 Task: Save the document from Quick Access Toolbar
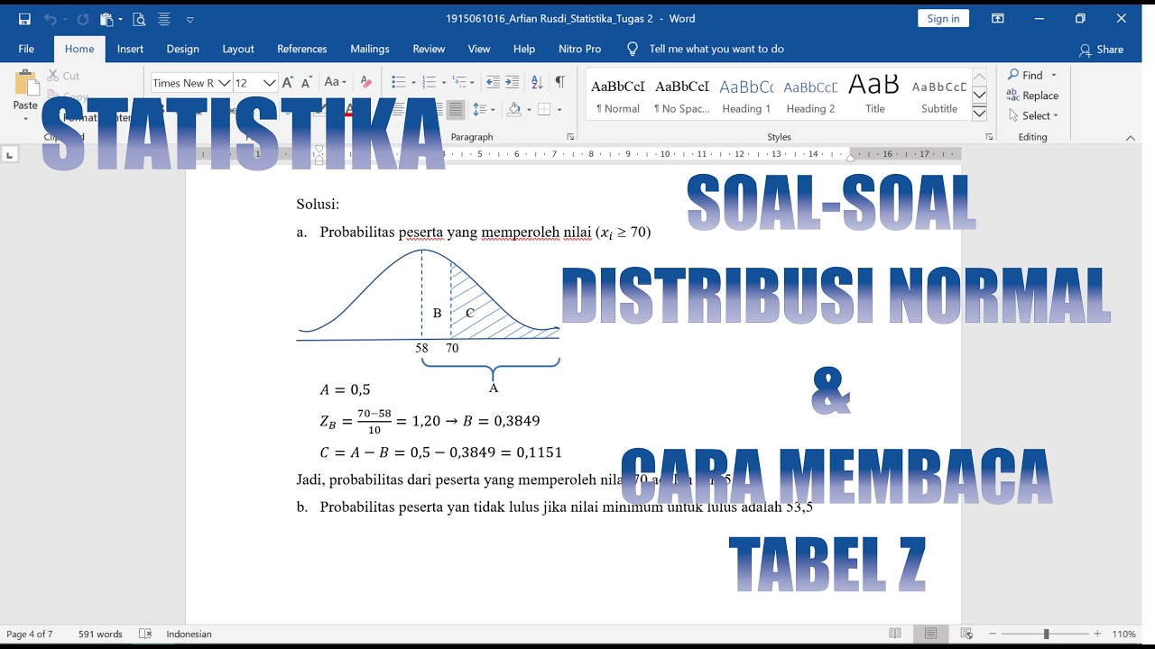(x=24, y=19)
